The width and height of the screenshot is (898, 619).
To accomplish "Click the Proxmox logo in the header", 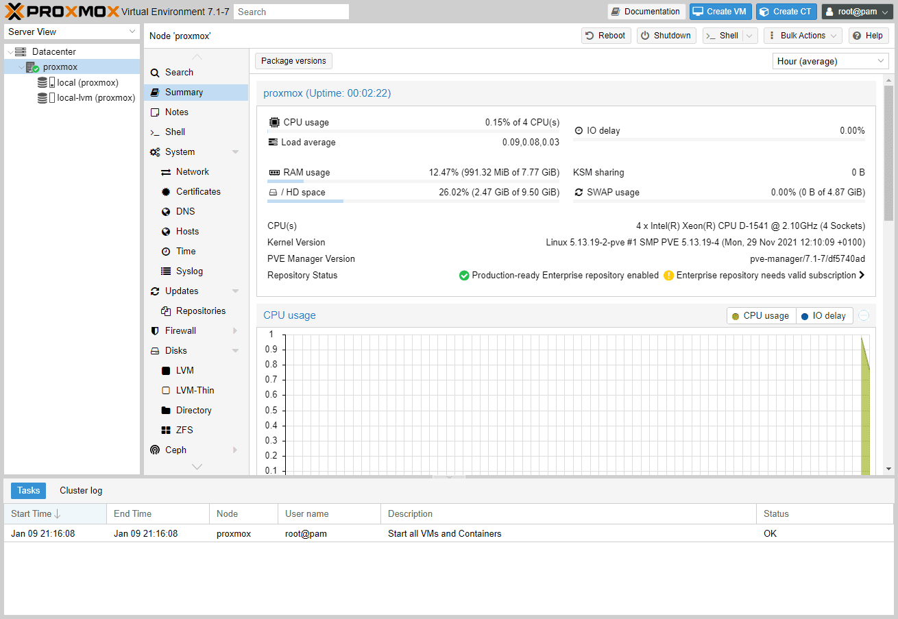I will 62,11.
